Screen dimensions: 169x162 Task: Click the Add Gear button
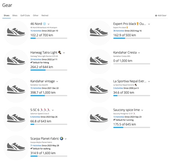click(x=161, y=16)
